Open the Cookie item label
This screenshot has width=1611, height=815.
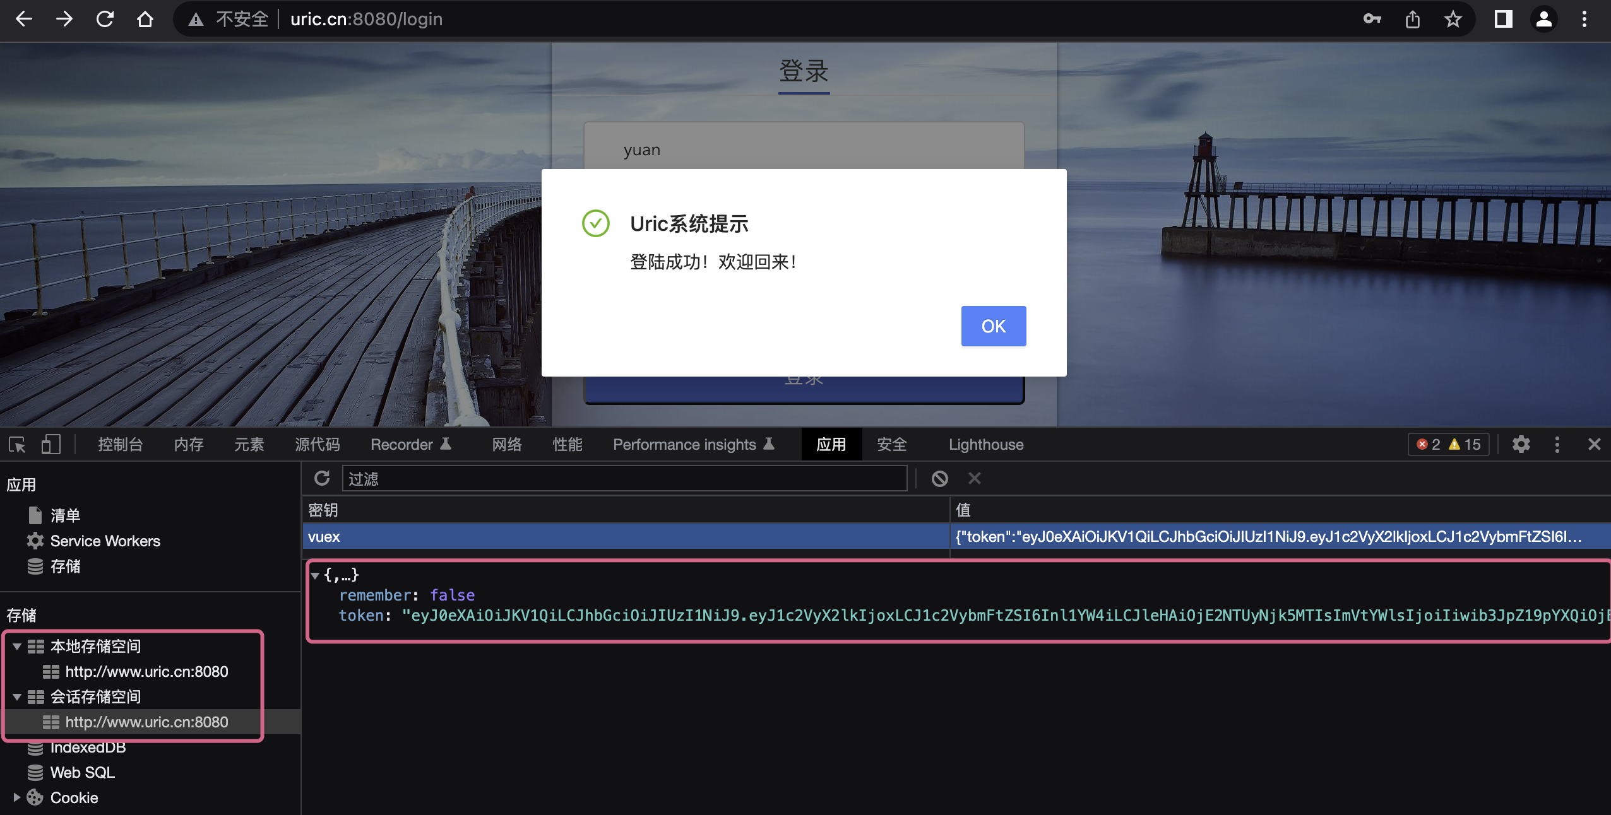click(x=74, y=798)
